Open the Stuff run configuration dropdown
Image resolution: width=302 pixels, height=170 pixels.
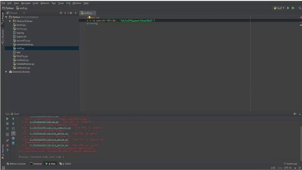point(279,8)
